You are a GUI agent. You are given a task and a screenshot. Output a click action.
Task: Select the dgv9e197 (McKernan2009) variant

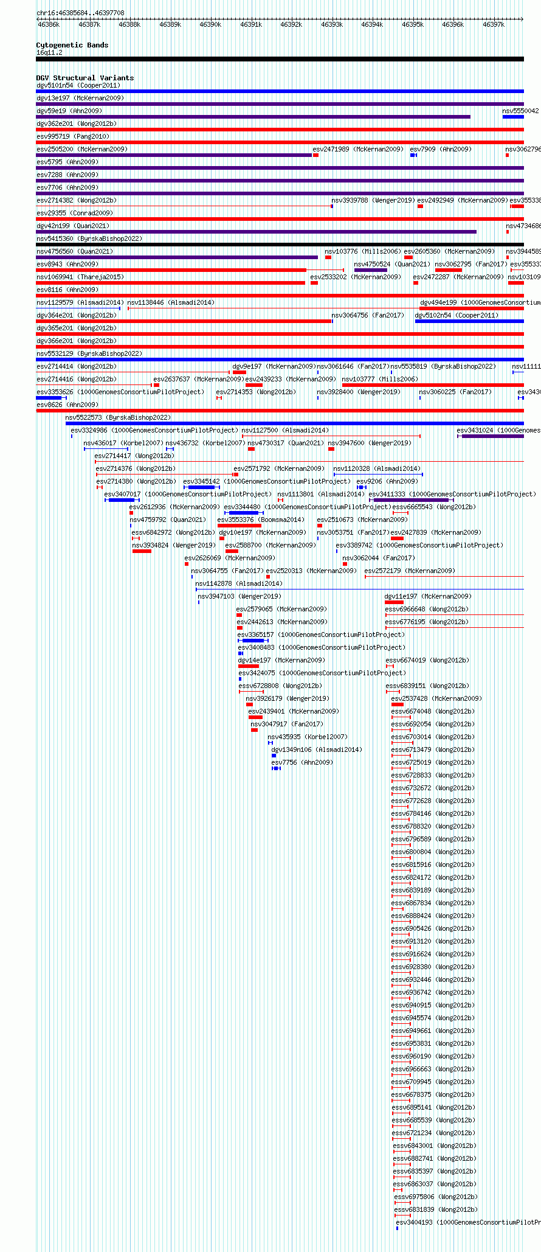(x=274, y=366)
